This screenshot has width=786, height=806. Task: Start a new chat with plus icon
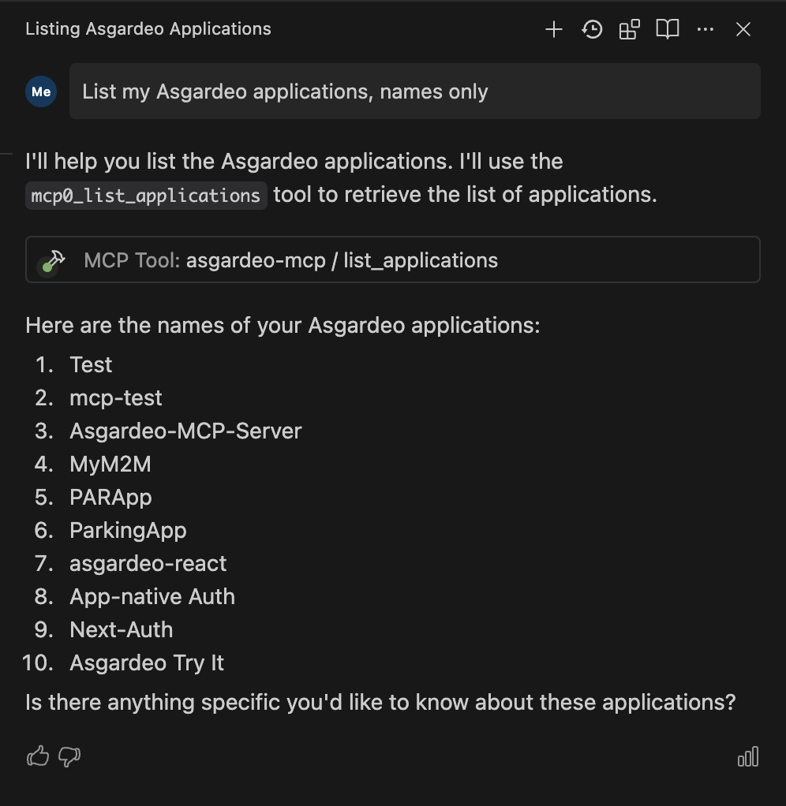click(553, 29)
